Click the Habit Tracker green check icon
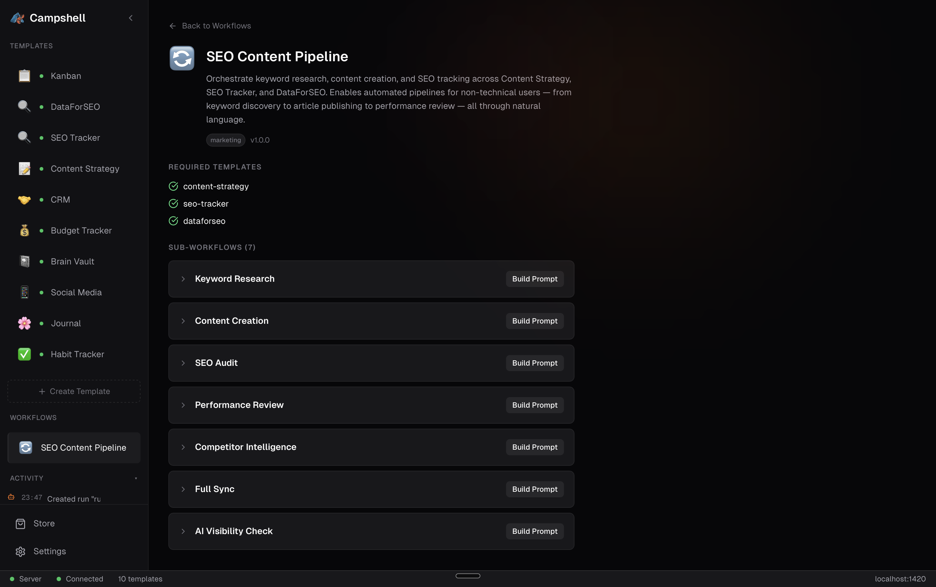 24,354
